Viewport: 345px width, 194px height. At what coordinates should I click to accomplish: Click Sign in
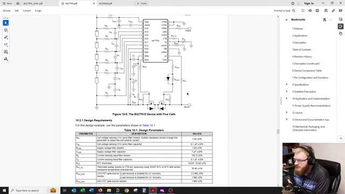[309, 3]
